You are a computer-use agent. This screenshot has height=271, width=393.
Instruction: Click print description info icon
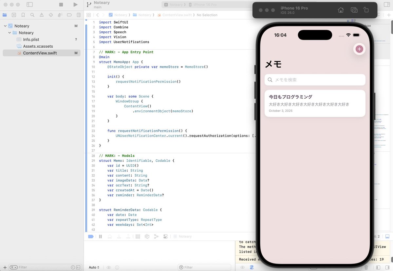pos(117,267)
